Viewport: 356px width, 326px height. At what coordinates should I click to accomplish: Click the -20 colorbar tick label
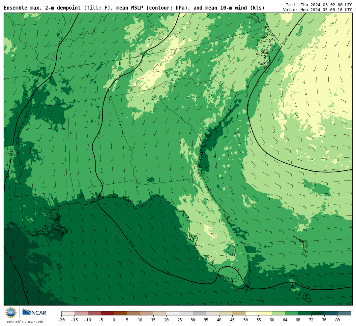click(61, 320)
